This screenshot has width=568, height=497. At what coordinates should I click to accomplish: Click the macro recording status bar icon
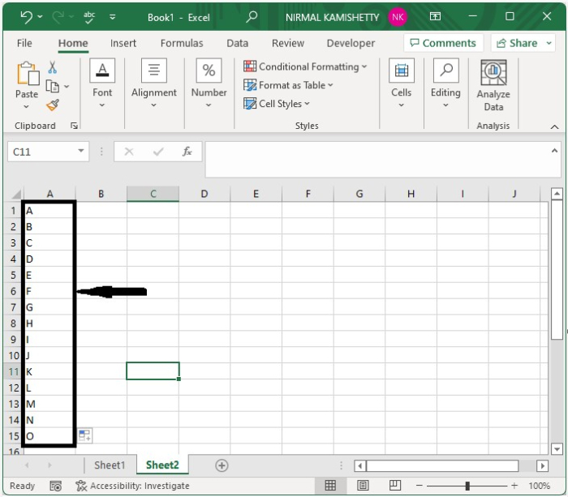point(56,486)
